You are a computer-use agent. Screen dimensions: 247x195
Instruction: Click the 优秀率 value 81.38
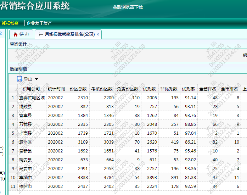(190, 178)
